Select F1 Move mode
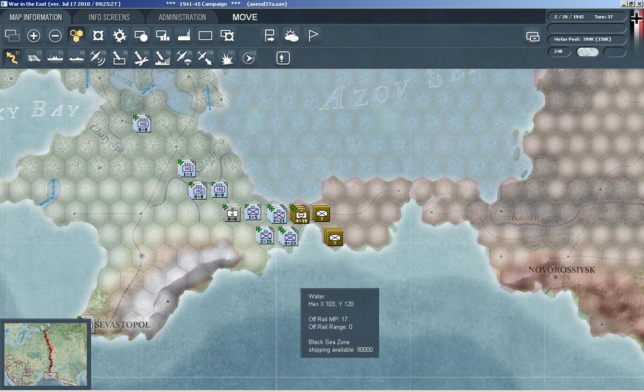644x392 pixels. (x=12, y=57)
